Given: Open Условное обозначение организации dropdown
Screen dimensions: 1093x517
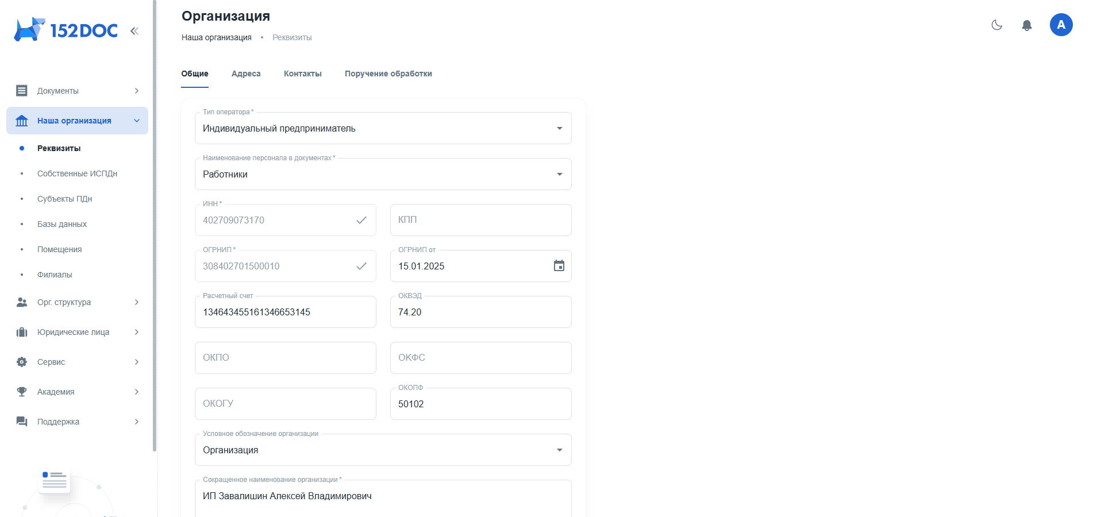Looking at the screenshot, I should point(383,450).
